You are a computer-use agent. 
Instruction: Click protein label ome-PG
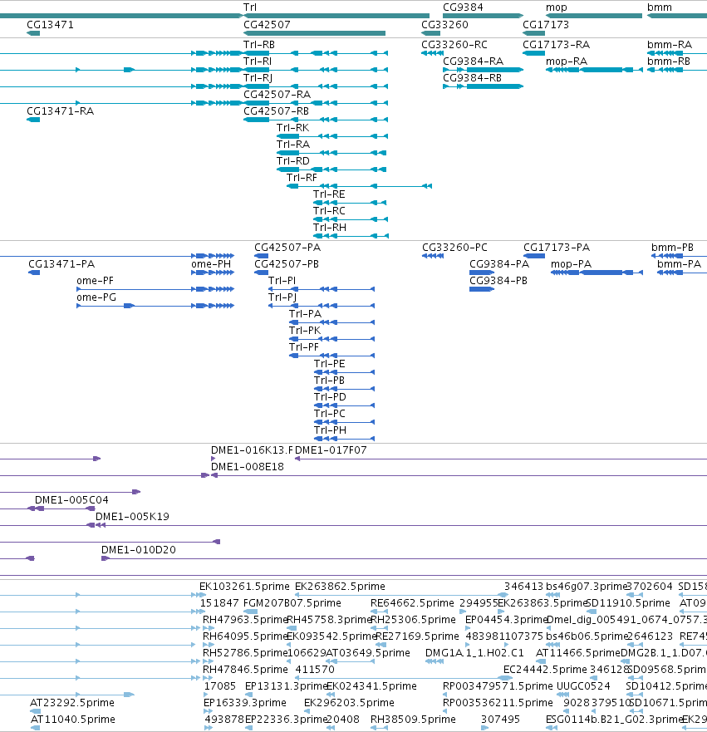pos(96,297)
